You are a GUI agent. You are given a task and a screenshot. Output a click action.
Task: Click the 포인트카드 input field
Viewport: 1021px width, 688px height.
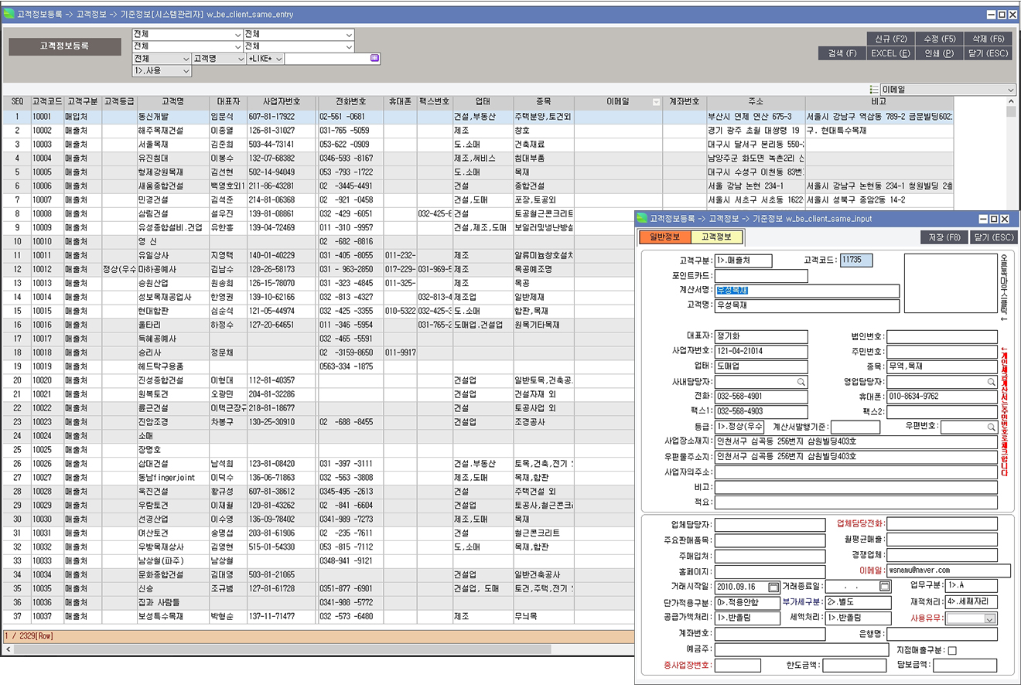click(x=761, y=276)
